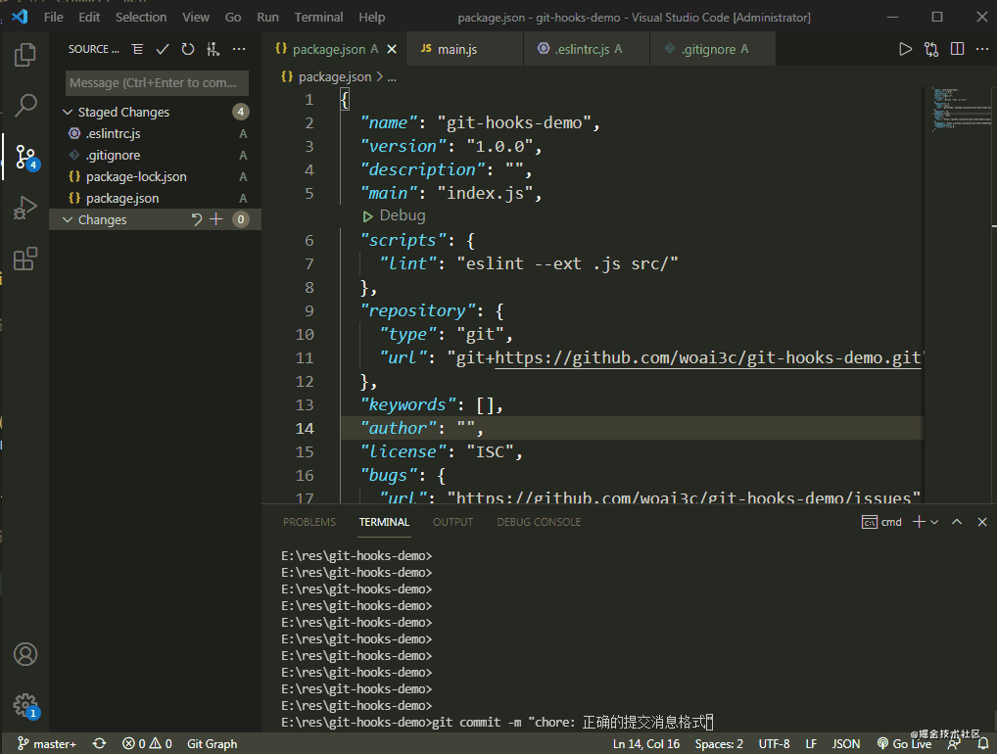The width and height of the screenshot is (997, 754).
Task: Stage all changes with plus icon
Action: click(x=216, y=219)
